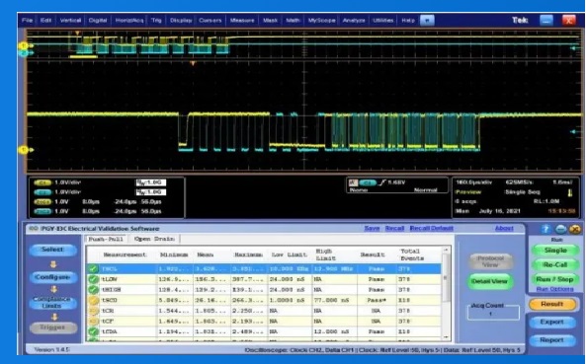
Task: Click the table scrollbar up arrow
Action: click(x=446, y=250)
